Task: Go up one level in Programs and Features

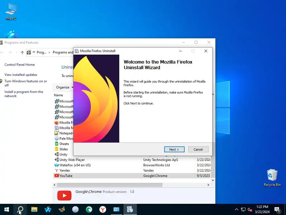Action: pyautogui.click(x=22, y=52)
